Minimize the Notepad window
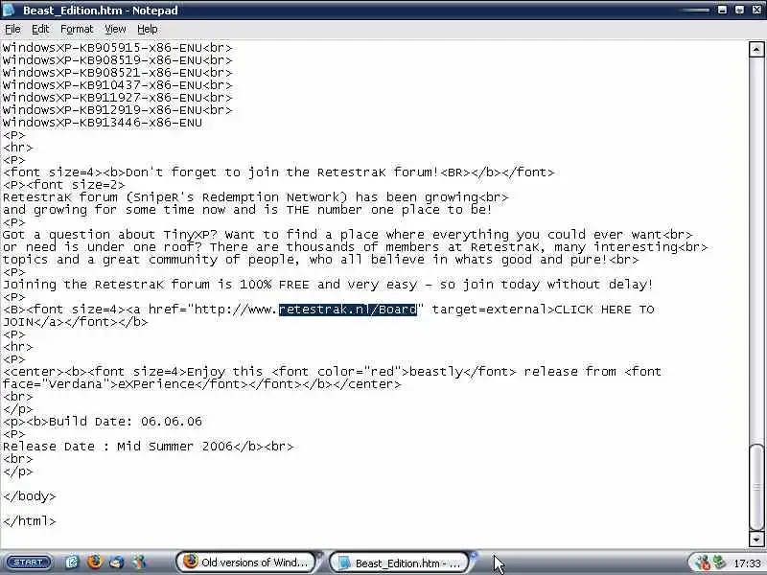The width and height of the screenshot is (767, 575). [x=722, y=10]
